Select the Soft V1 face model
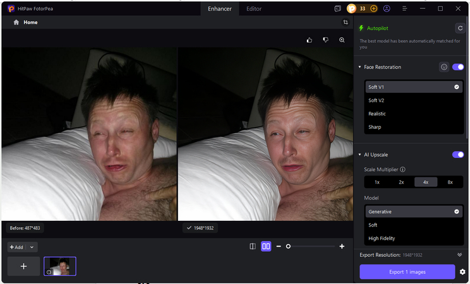This screenshot has width=470, height=284. [414, 87]
